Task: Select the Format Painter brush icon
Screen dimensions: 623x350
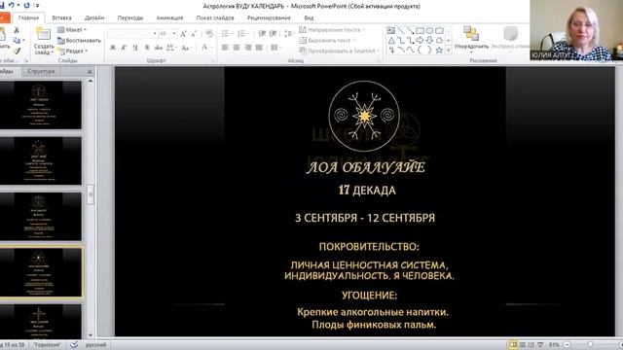Action: (x=17, y=51)
